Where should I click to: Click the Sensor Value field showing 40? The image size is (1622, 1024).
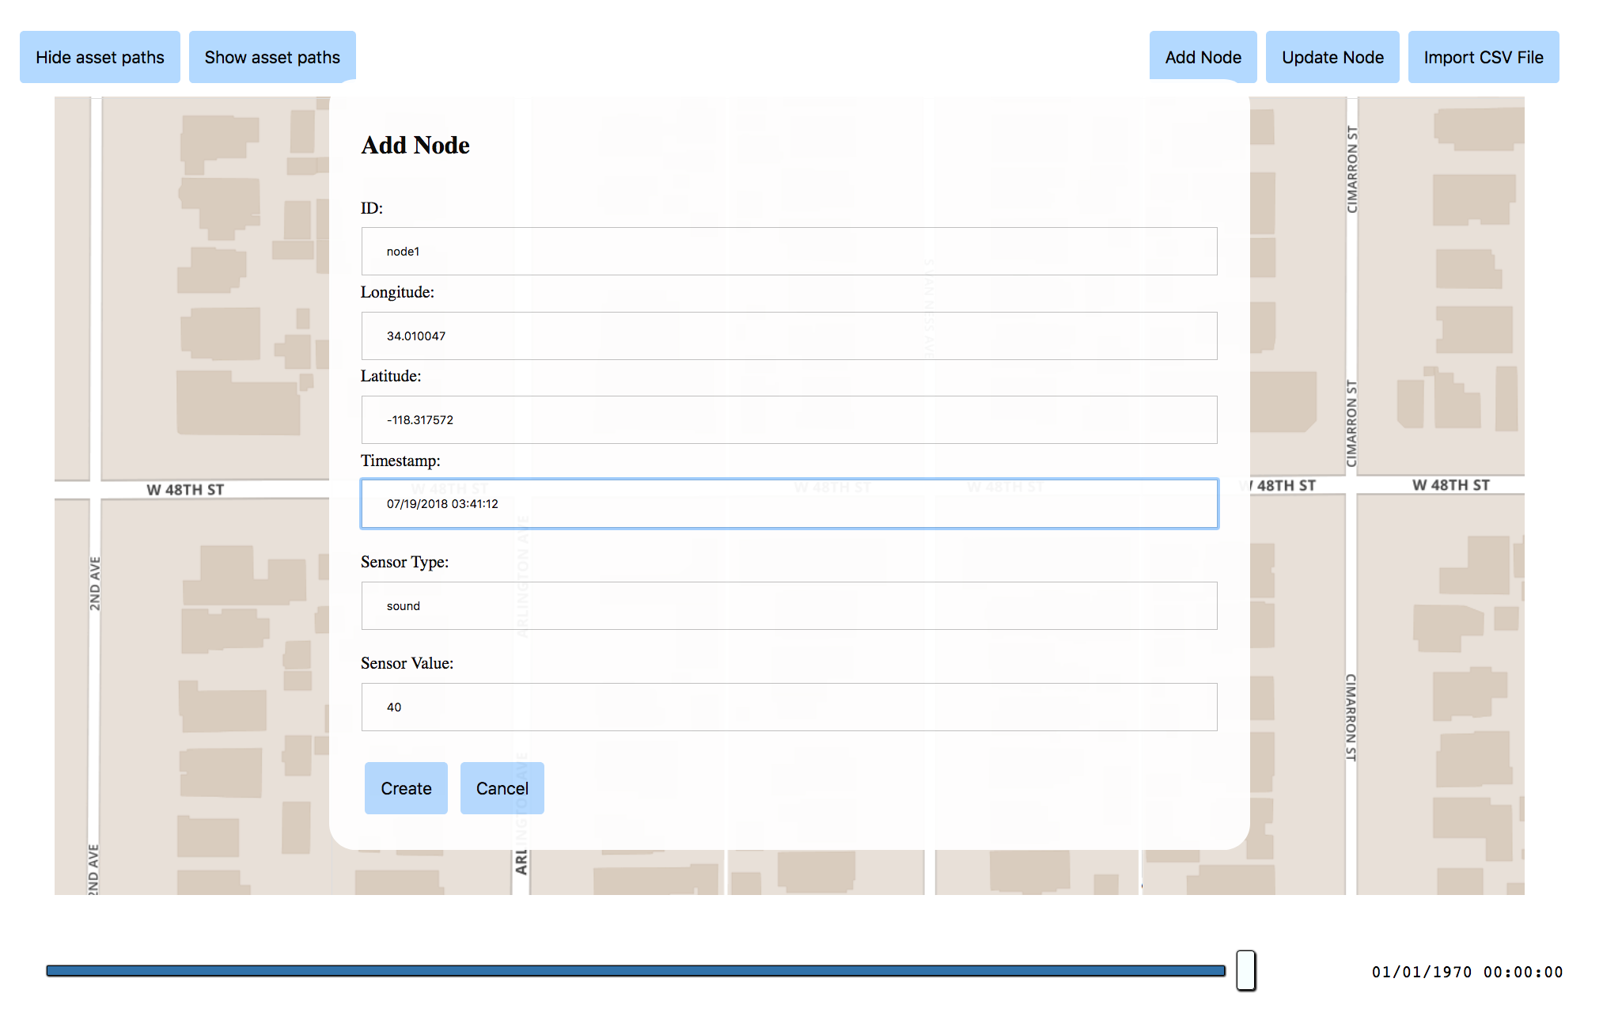[x=789, y=707]
